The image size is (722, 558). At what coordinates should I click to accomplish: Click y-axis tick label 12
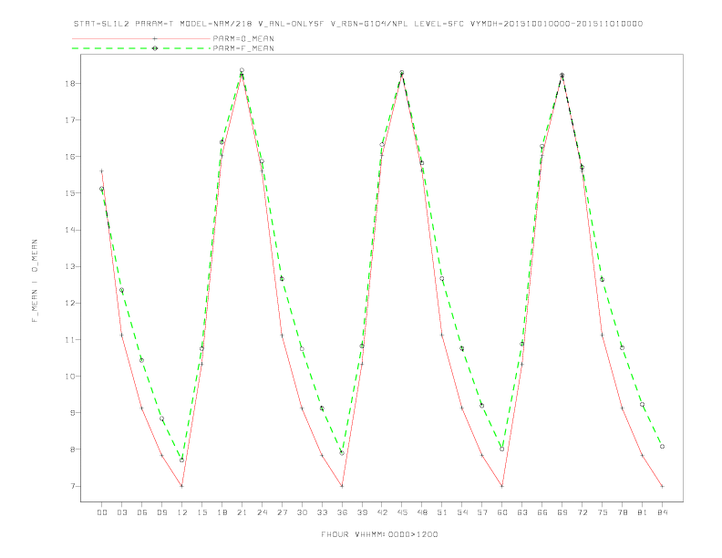pos(70,303)
